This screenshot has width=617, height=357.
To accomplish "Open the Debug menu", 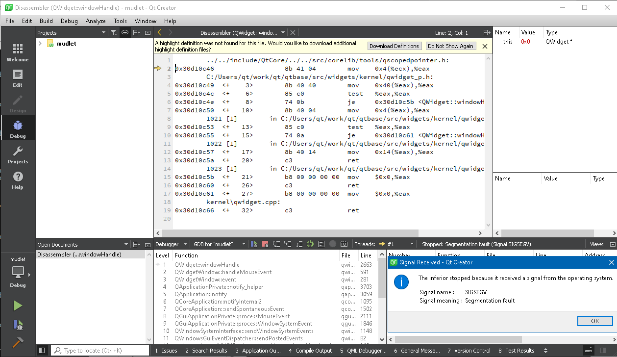I will pyautogui.click(x=69, y=21).
